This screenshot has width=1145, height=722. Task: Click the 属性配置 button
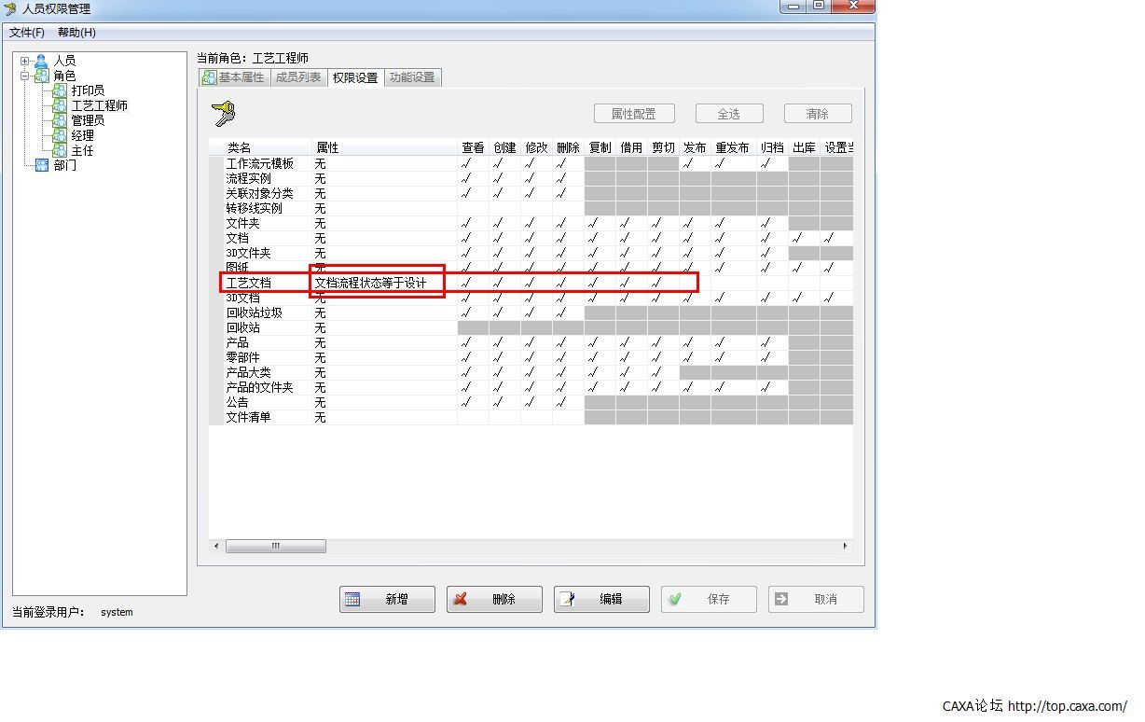click(633, 114)
